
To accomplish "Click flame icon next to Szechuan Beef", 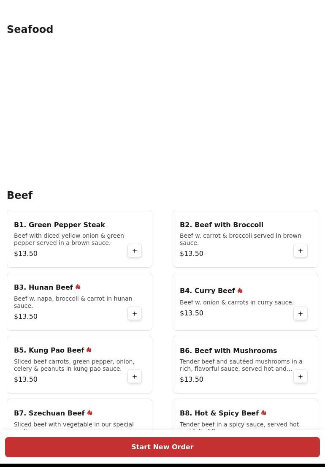I will coord(89,413).
